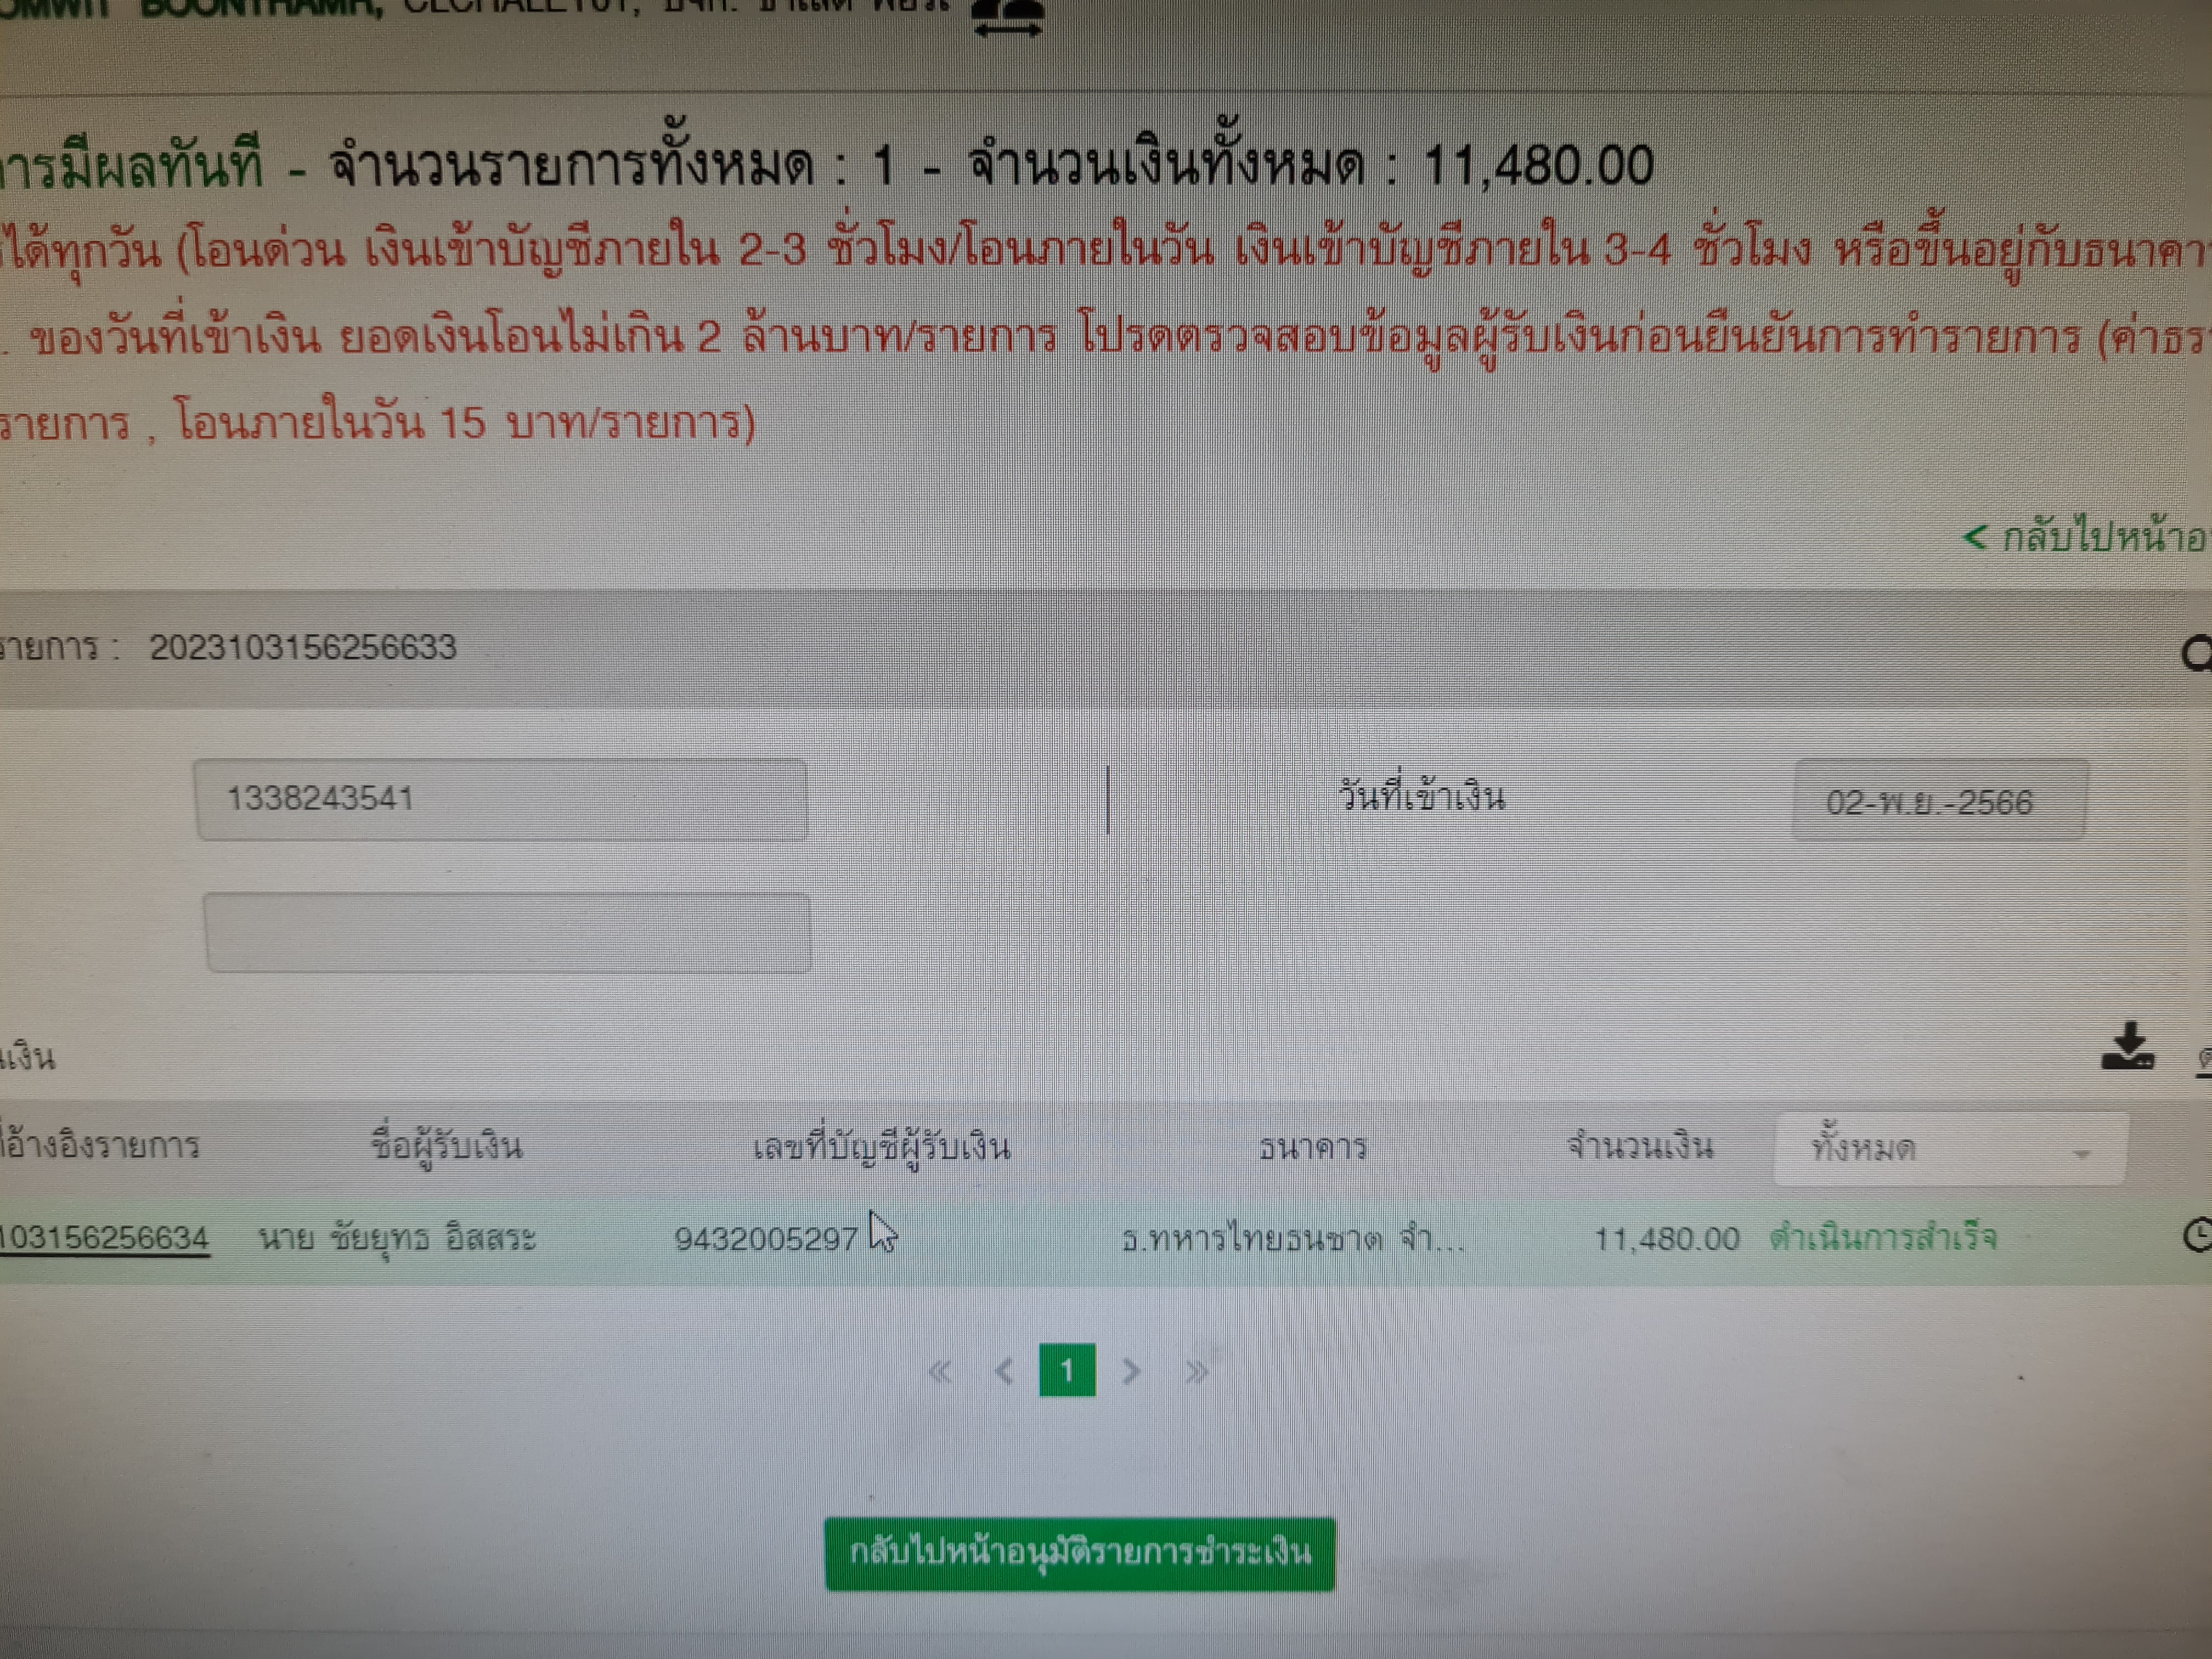Open transaction reference link 103156256634
The width and height of the screenshot is (2212, 1659).
pyautogui.click(x=104, y=1238)
